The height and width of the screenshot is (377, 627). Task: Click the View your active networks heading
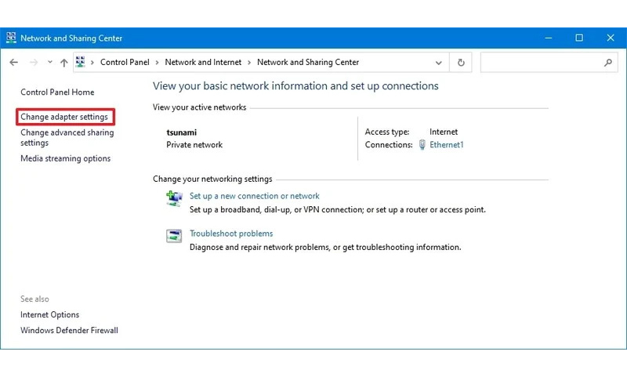[199, 107]
